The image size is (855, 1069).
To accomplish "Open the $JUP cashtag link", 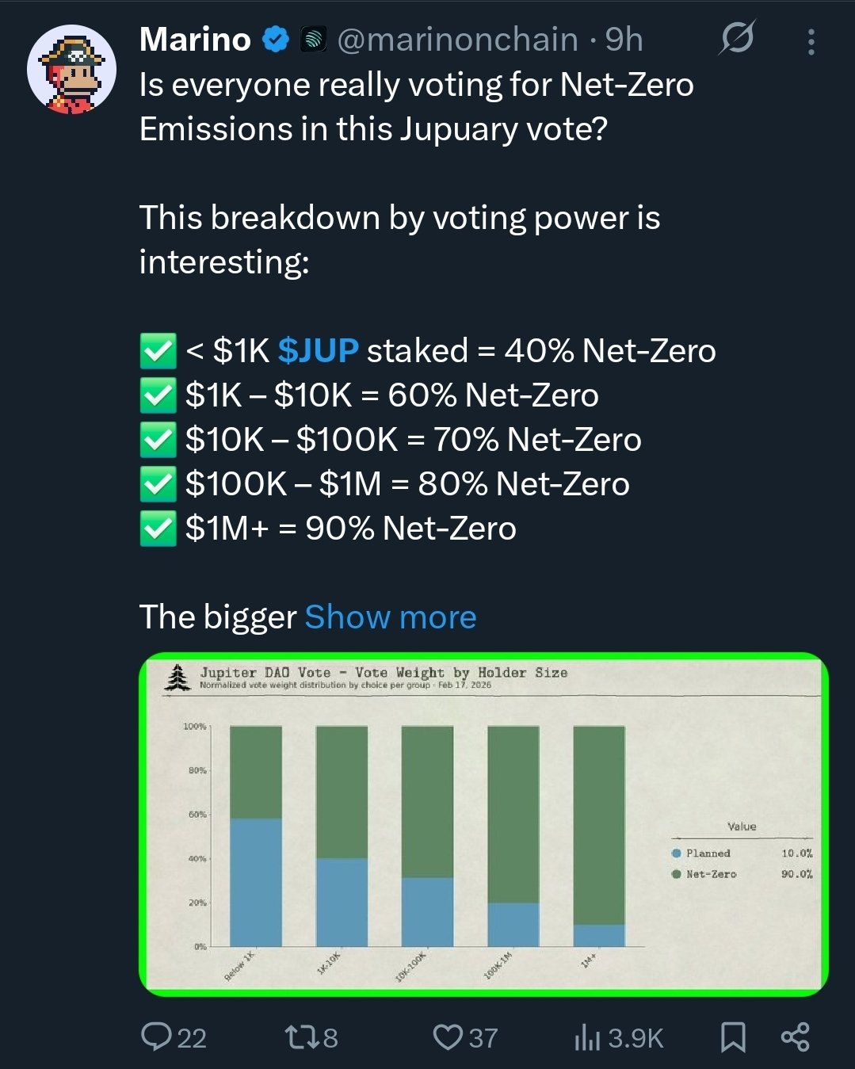I will pyautogui.click(x=318, y=350).
